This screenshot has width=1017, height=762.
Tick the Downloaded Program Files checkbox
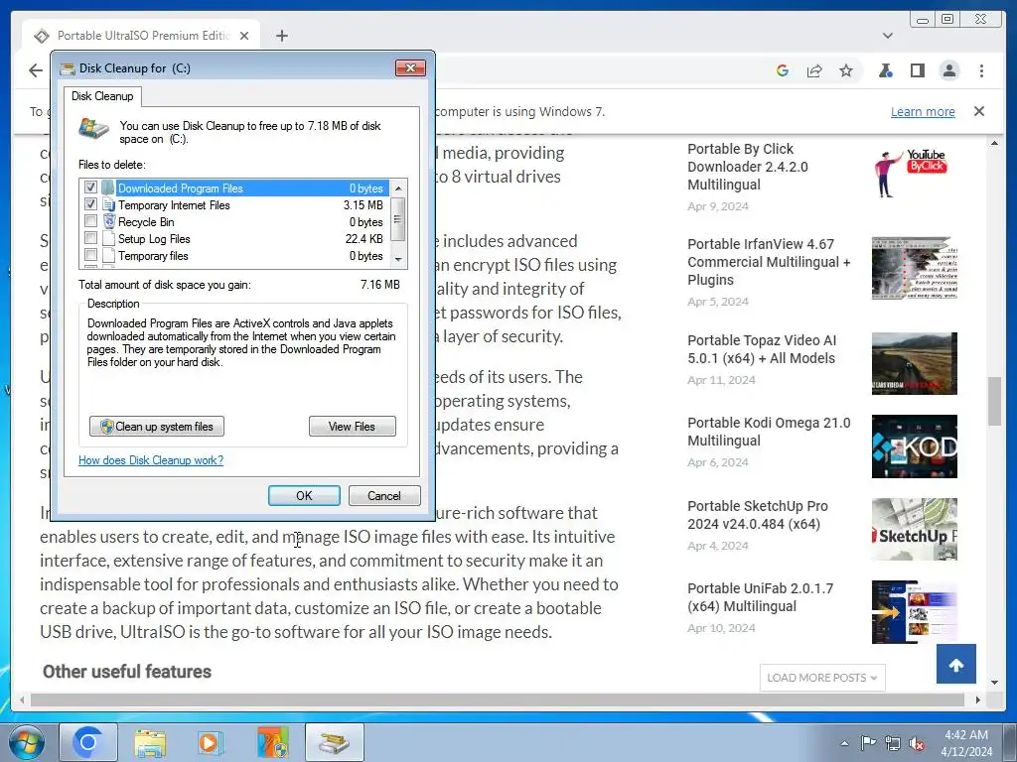(90, 188)
